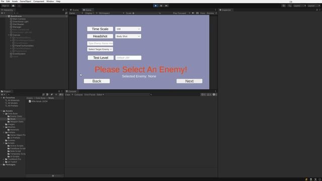Toggle Gizmos in Game view
The width and height of the screenshot is (322, 181).
(210, 13)
